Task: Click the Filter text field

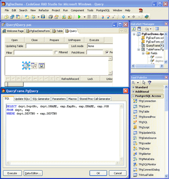Action: (33, 53)
